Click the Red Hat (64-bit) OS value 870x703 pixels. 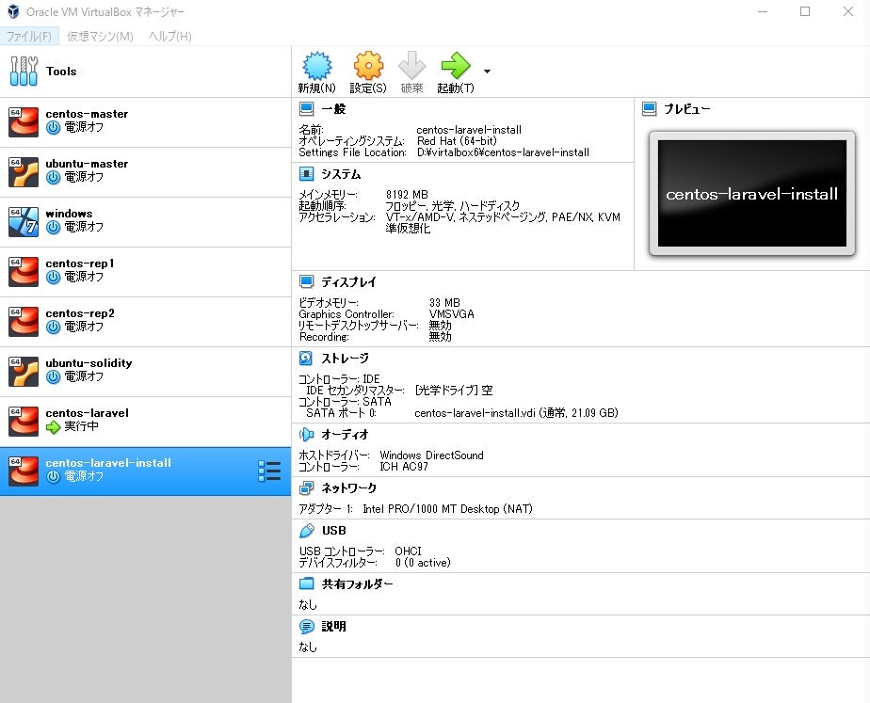(x=457, y=141)
